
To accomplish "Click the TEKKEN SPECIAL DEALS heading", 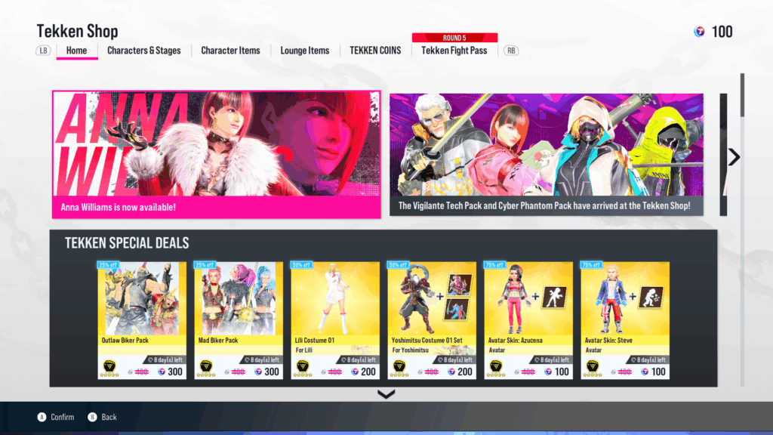I will (127, 243).
